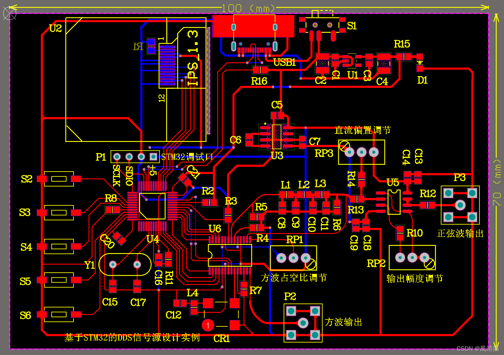Viewport: 504px width, 355px height.
Task: Select the C18 designator label
Action: point(367,243)
